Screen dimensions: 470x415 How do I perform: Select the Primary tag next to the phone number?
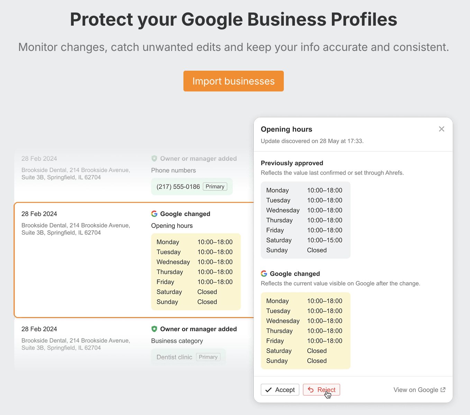coord(215,186)
